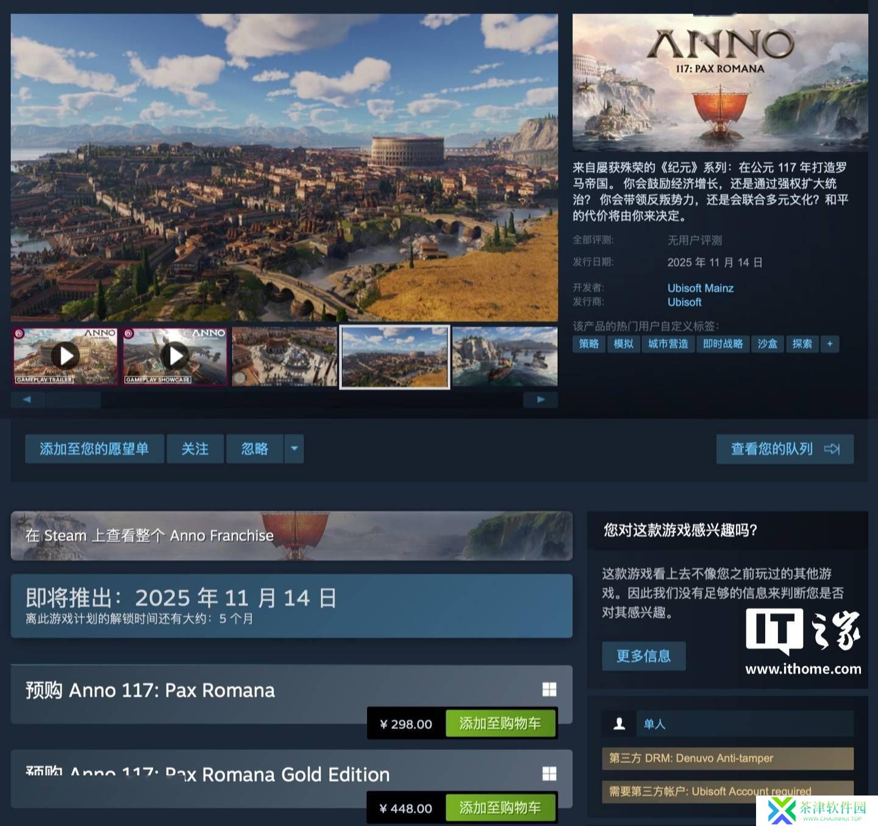Image resolution: width=878 pixels, height=826 pixels.
Task: Click Windows icon on standard edition row
Action: [x=549, y=689]
